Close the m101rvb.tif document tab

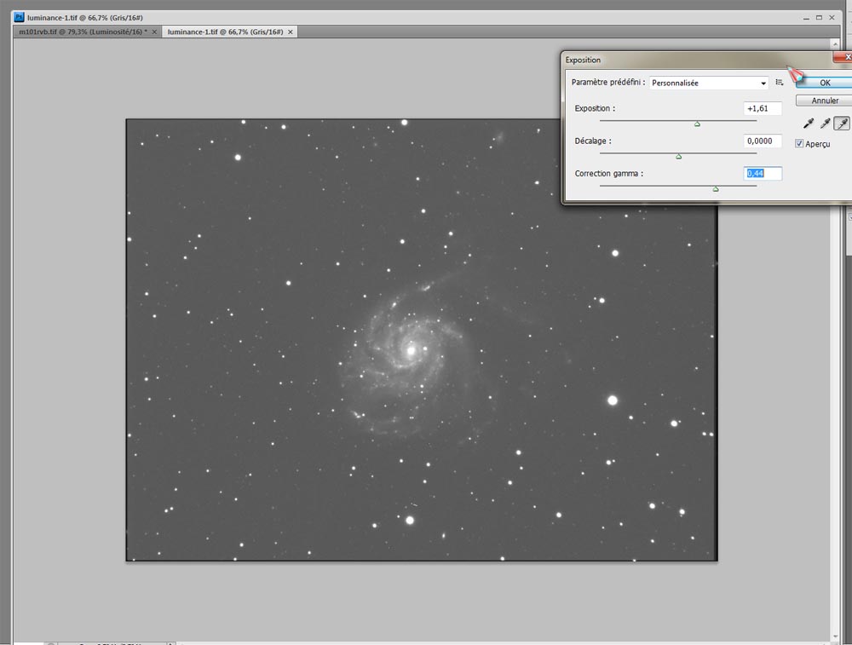[156, 32]
